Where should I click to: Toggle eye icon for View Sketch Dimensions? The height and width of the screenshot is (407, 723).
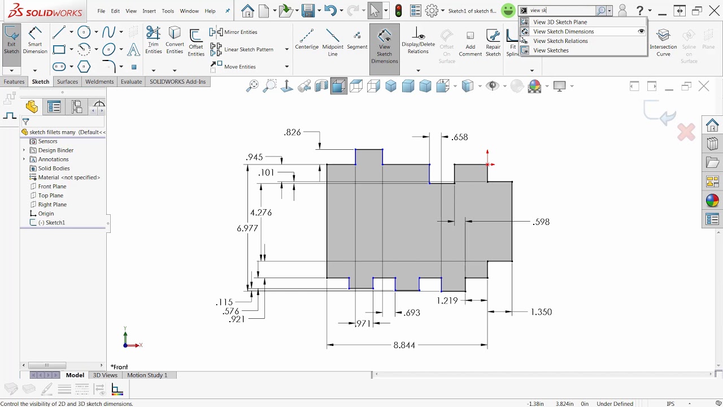click(641, 32)
